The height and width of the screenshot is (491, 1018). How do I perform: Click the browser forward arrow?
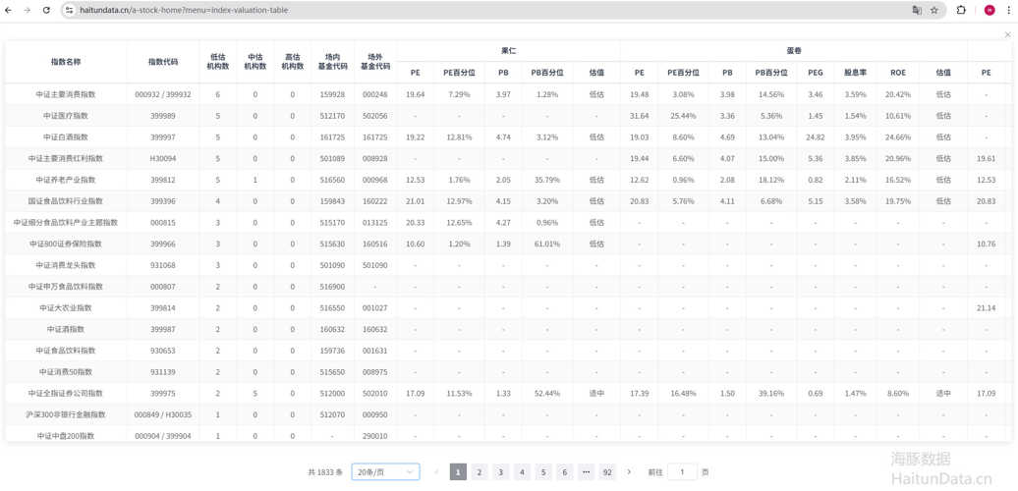pos(28,11)
